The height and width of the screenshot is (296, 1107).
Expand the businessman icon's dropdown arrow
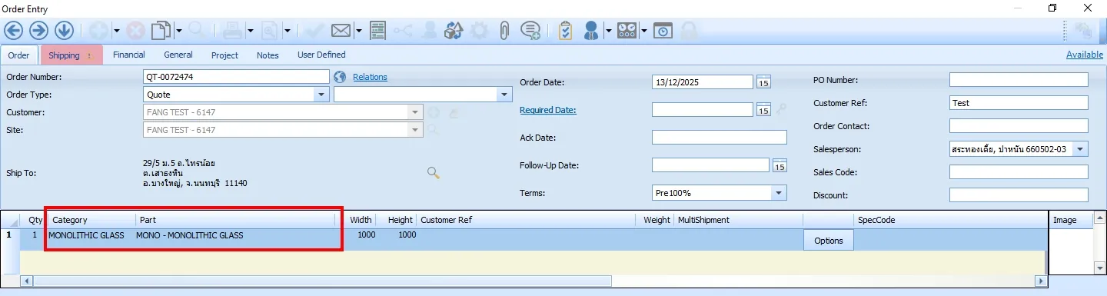(608, 31)
